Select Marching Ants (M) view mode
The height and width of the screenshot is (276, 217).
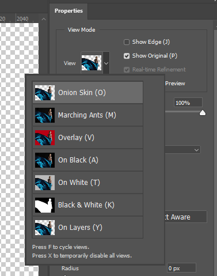pyautogui.click(x=87, y=115)
